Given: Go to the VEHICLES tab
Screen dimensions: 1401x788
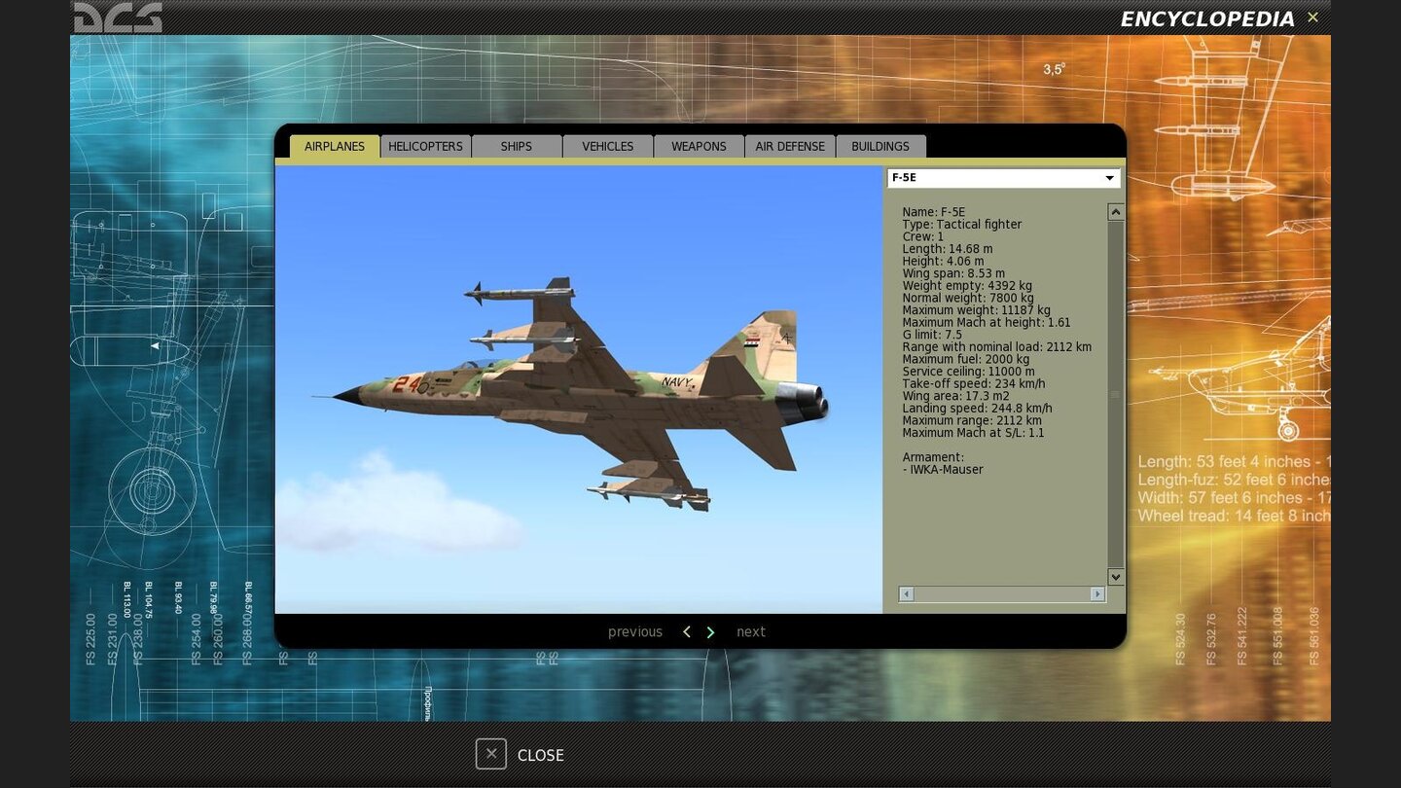Looking at the screenshot, I should [608, 146].
